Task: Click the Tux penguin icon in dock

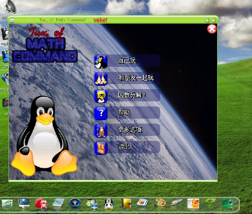Action: (109, 203)
